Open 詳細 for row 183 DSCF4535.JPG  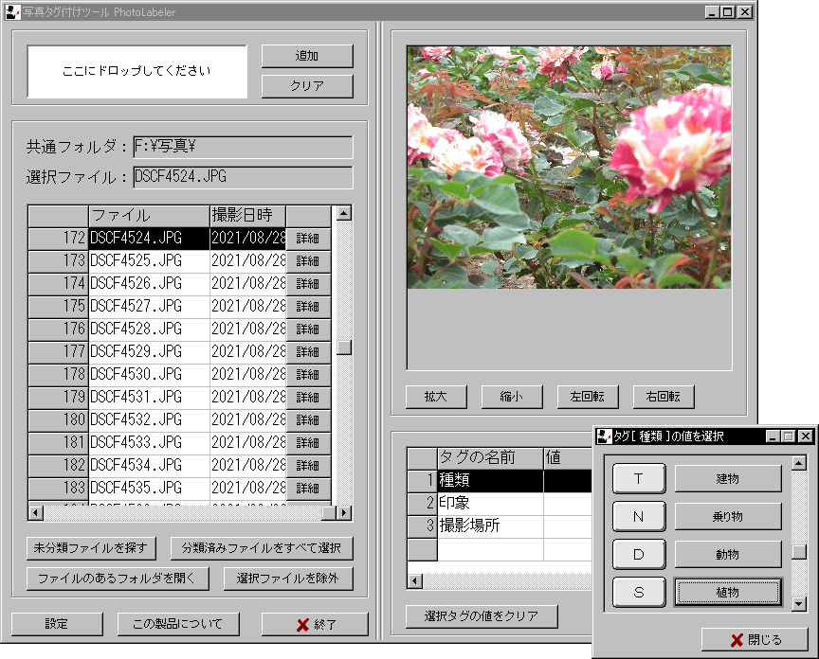(308, 488)
